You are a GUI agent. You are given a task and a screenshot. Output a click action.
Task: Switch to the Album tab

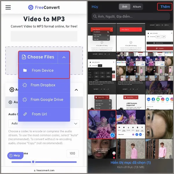tap(137, 7)
